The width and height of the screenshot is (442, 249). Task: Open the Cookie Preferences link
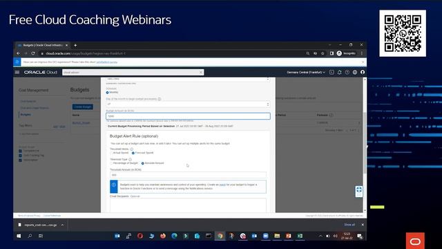click(52, 216)
